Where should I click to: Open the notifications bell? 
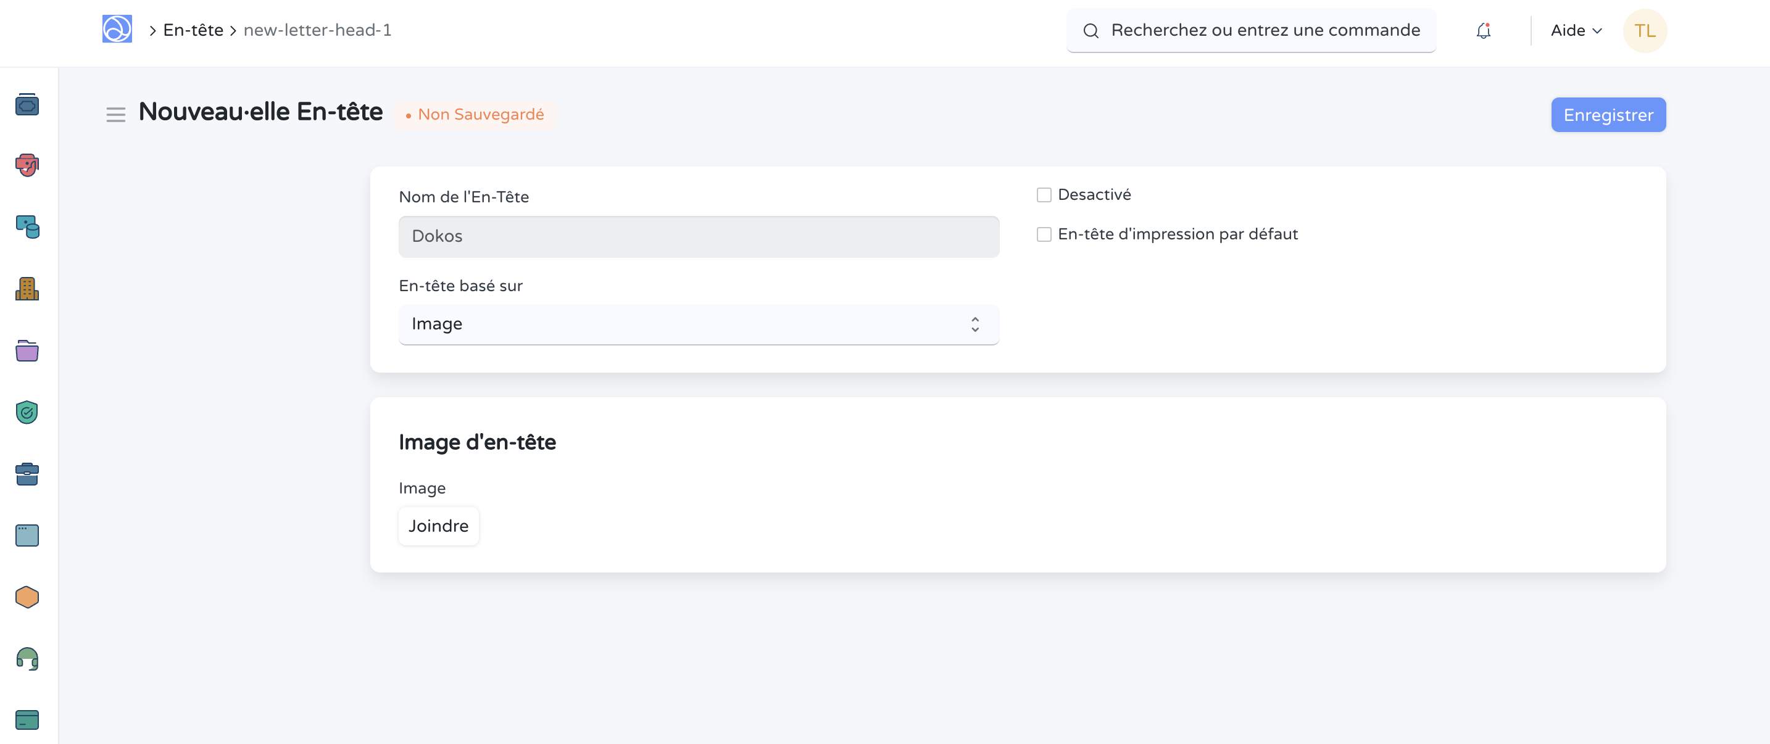[1483, 30]
